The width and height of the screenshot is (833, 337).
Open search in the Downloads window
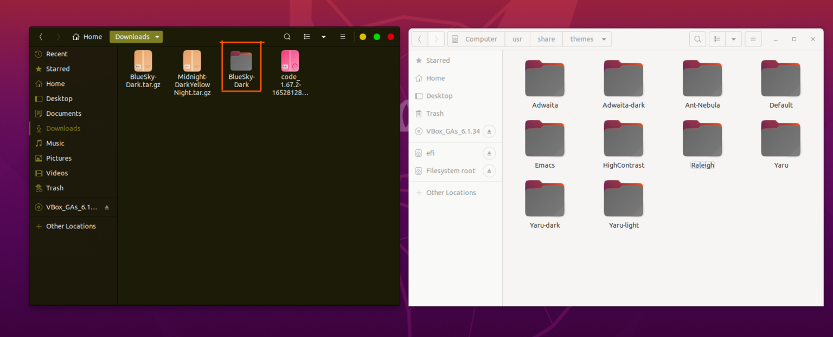click(x=287, y=36)
